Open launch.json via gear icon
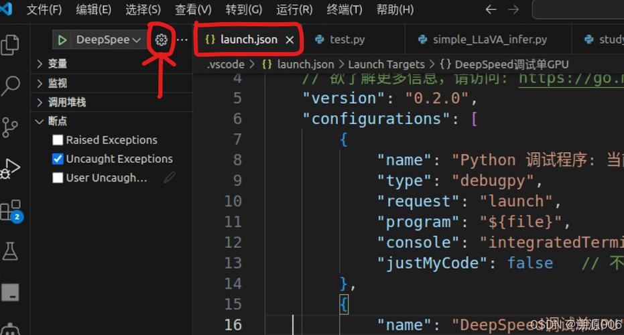Screen dimensions: 624x335 pos(161,40)
